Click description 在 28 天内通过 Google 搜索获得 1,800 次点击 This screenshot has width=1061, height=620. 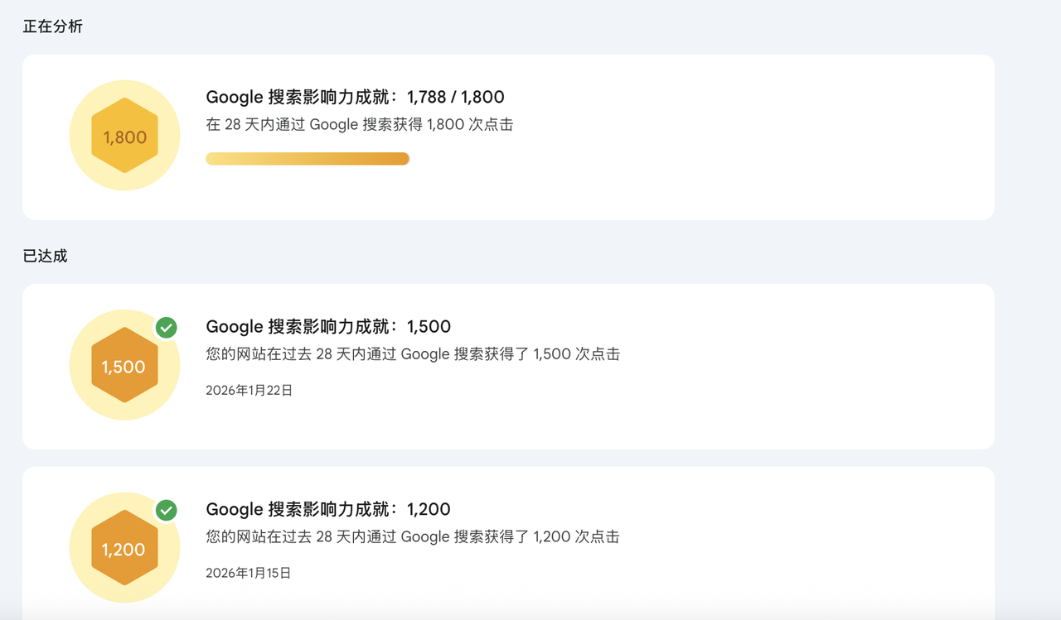[359, 125]
